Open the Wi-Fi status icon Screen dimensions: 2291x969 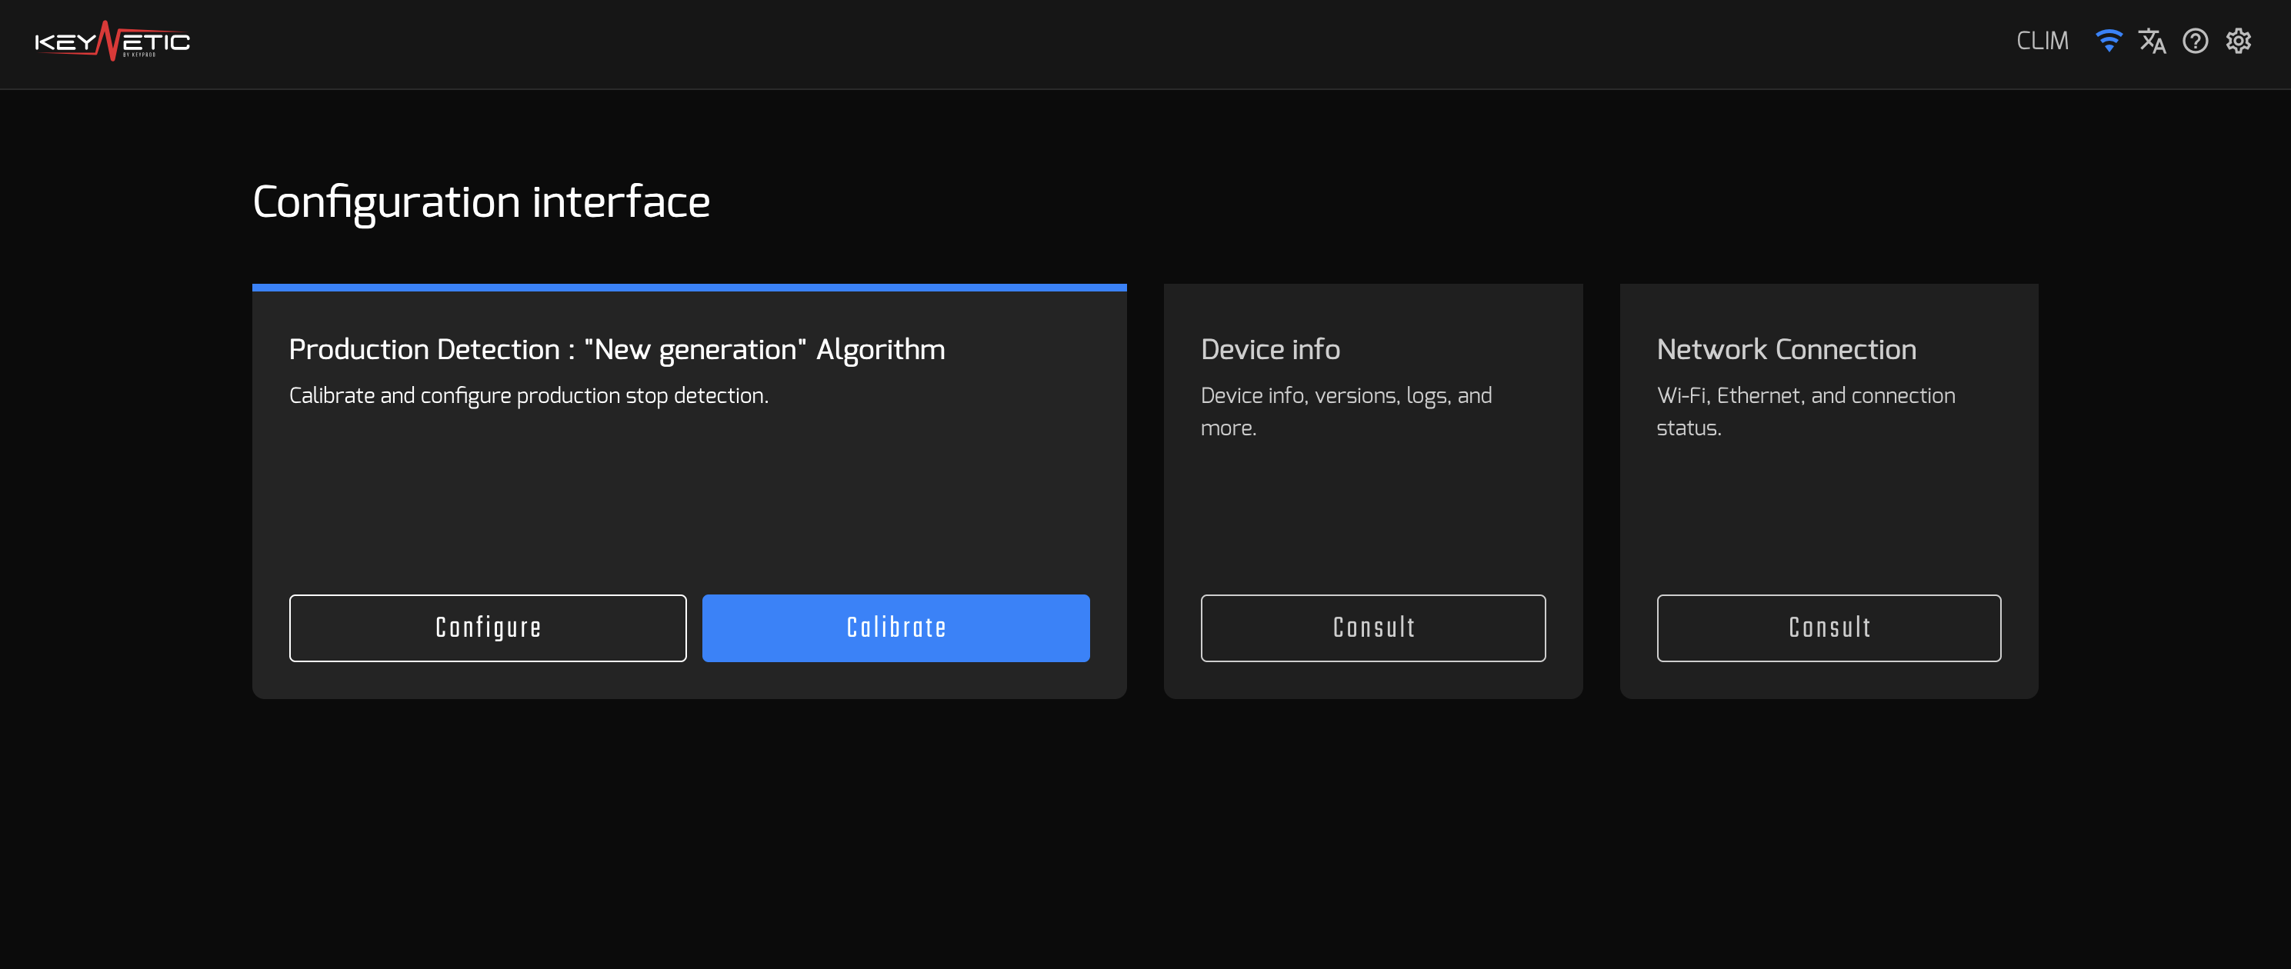pyautogui.click(x=2109, y=41)
